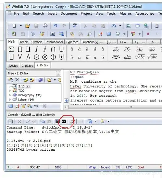162x178 pixels.
Task: Click the Sigma compile icon in second toolbar
Action: pyautogui.click(x=53, y=34)
